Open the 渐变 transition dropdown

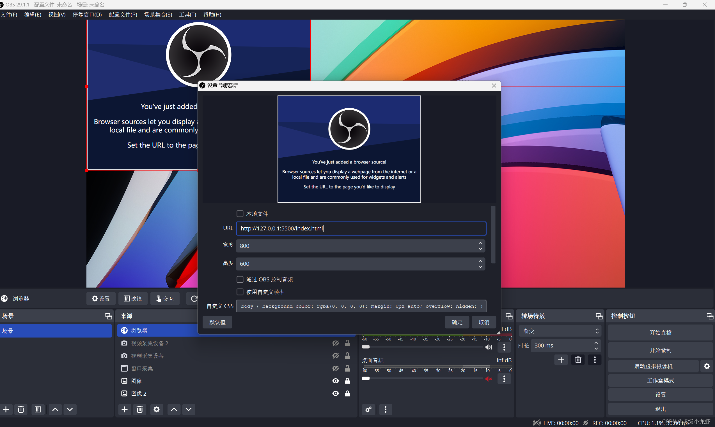[560, 331]
